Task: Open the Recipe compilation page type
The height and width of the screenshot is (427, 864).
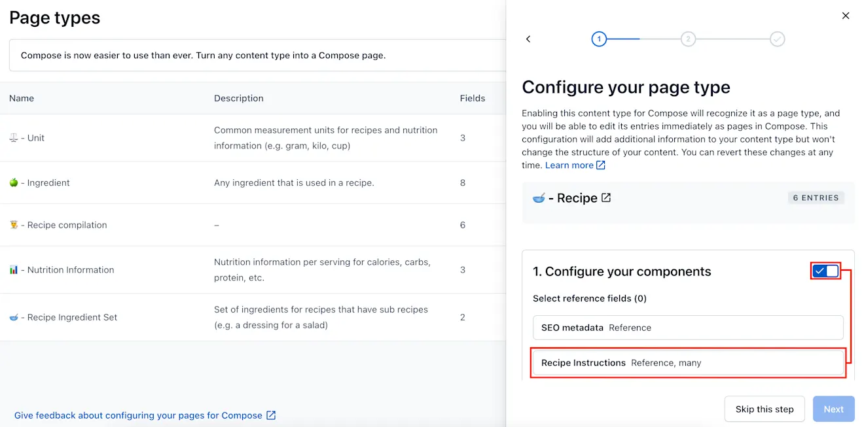Action: click(253, 225)
